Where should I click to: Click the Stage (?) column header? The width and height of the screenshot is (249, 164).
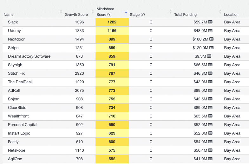pyautogui.click(x=137, y=15)
